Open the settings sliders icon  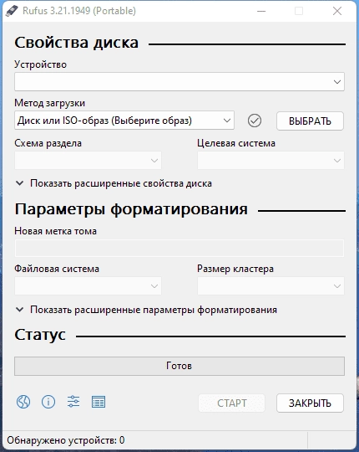(73, 402)
